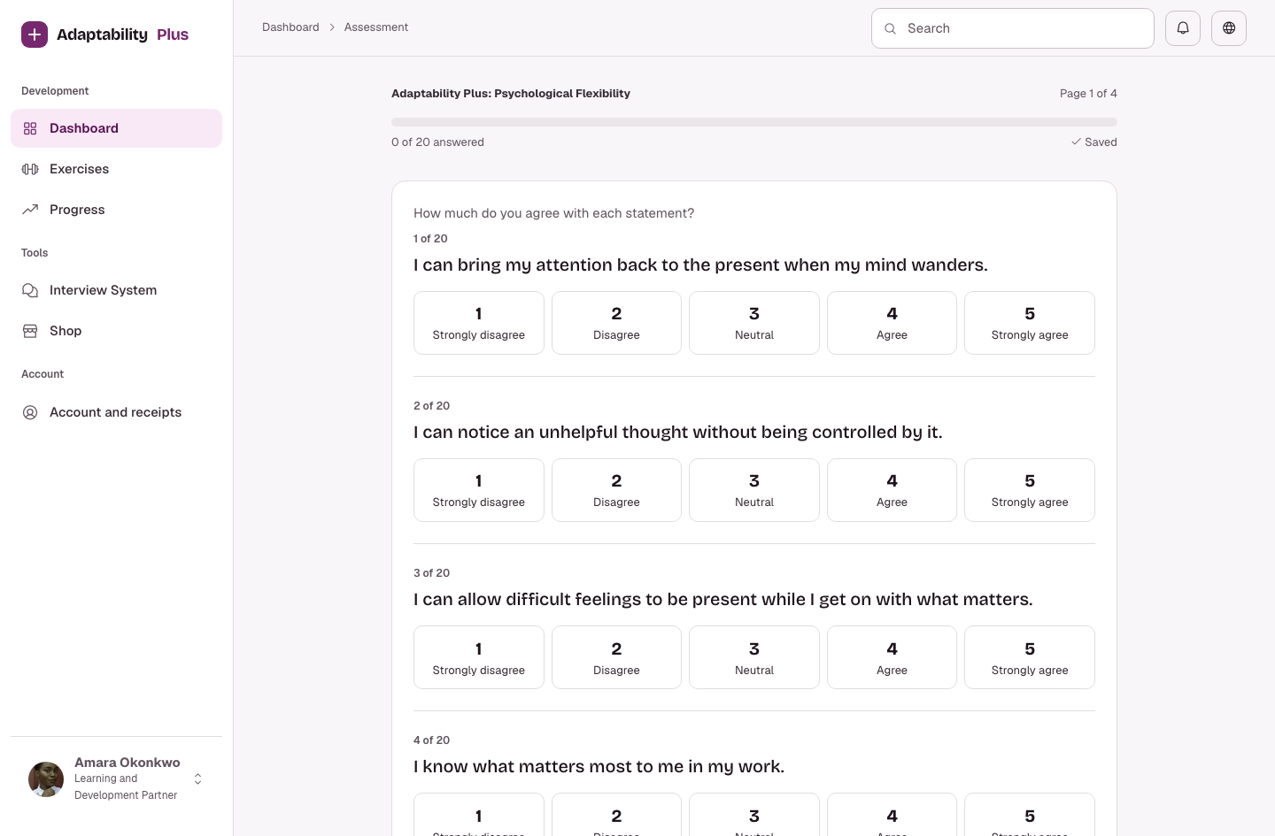The height and width of the screenshot is (836, 1275).
Task: Focus the Search input field
Action: (1013, 28)
